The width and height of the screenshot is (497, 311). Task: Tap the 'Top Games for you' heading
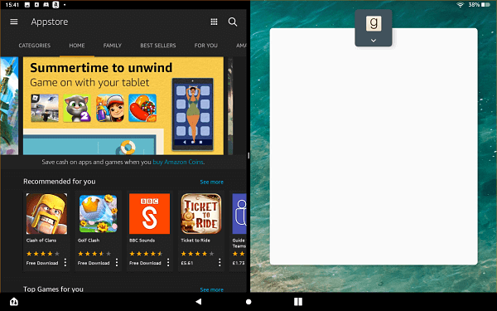pos(53,289)
